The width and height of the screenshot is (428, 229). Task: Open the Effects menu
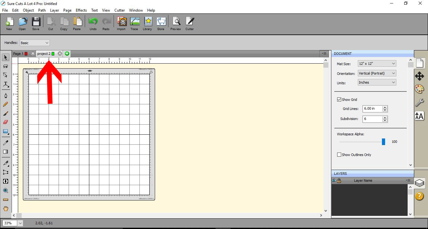[81, 10]
